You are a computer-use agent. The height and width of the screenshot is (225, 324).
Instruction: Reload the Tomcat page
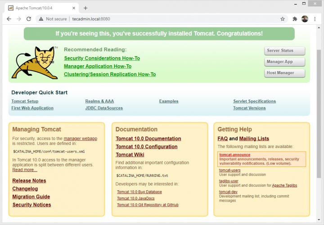click(29, 19)
